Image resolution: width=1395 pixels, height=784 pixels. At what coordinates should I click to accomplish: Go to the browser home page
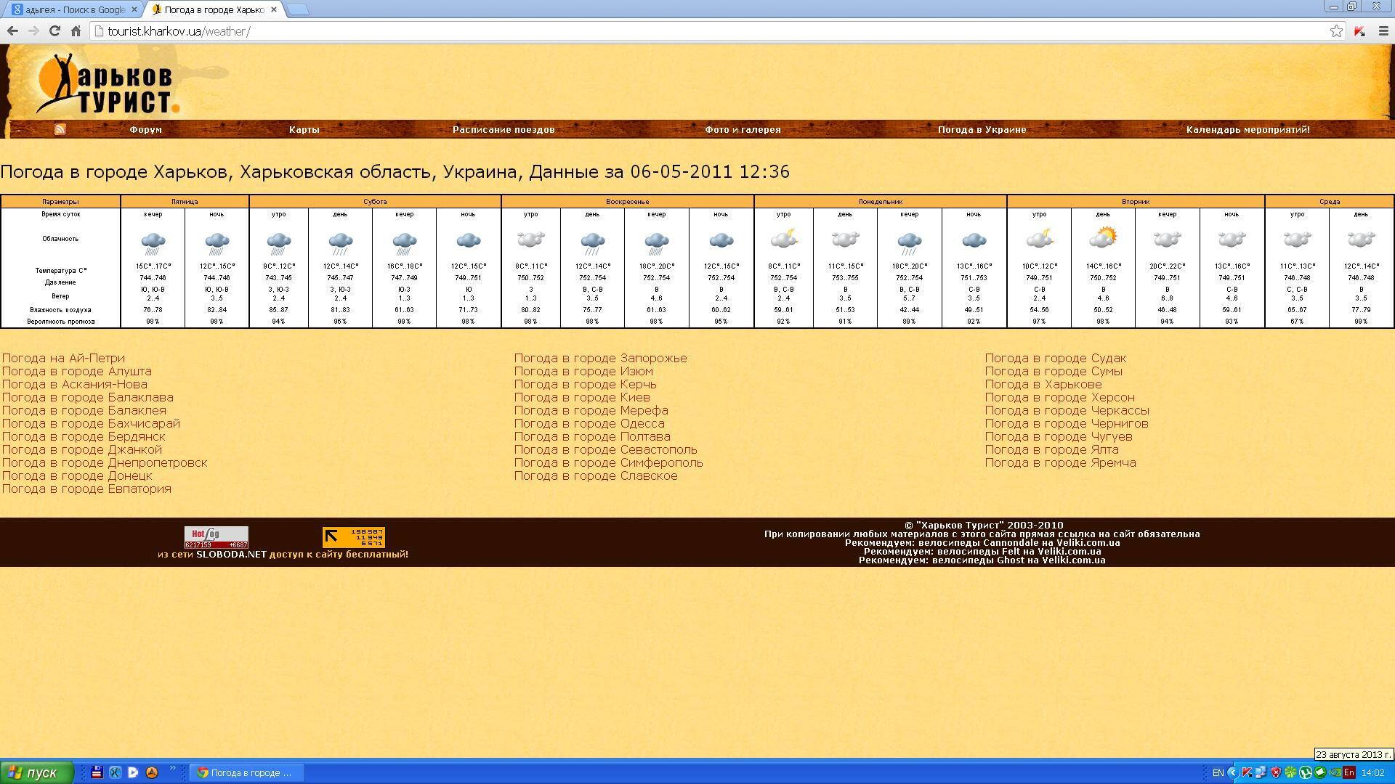point(76,31)
